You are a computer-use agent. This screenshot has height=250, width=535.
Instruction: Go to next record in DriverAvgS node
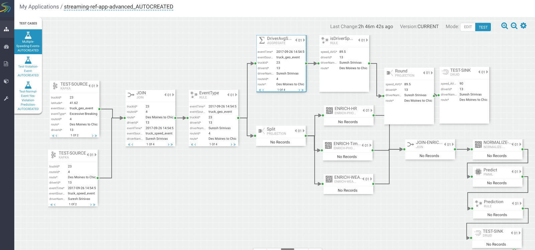click(x=299, y=90)
